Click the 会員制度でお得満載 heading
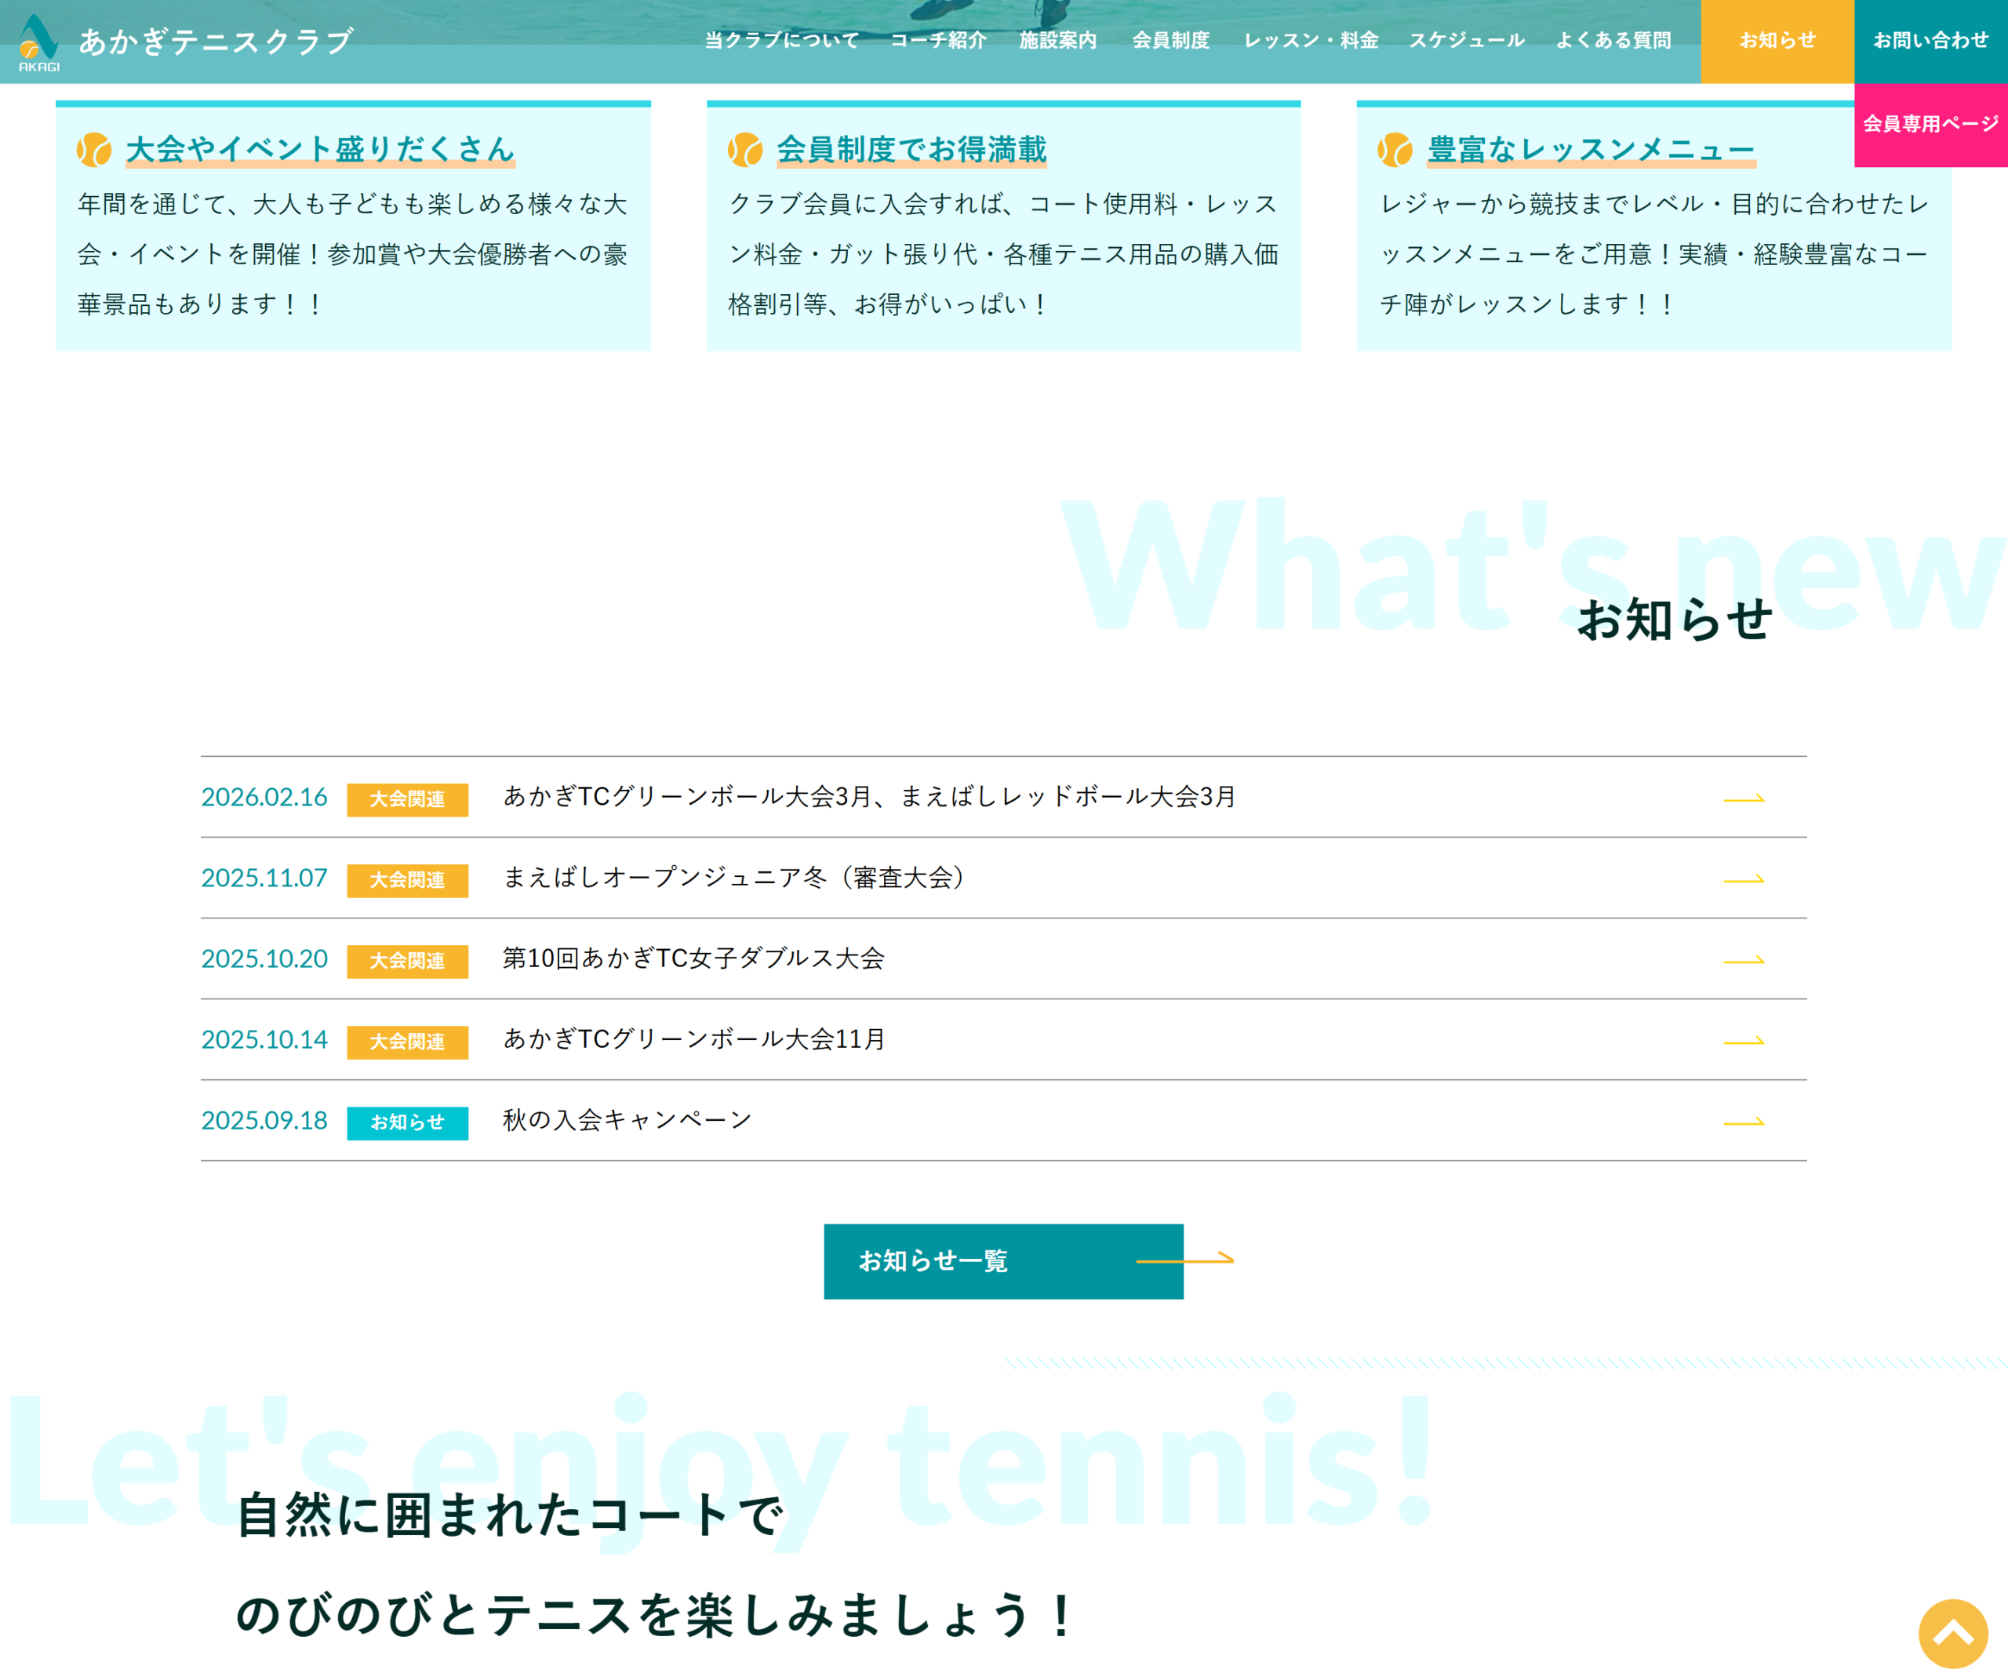Screen dimensions: 2008x1673 coord(912,150)
